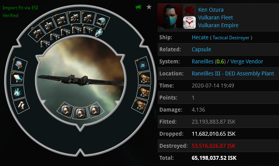This screenshot has height=166, width=279.
Task: Open Ken Ozura pilot page
Action: [211, 10]
